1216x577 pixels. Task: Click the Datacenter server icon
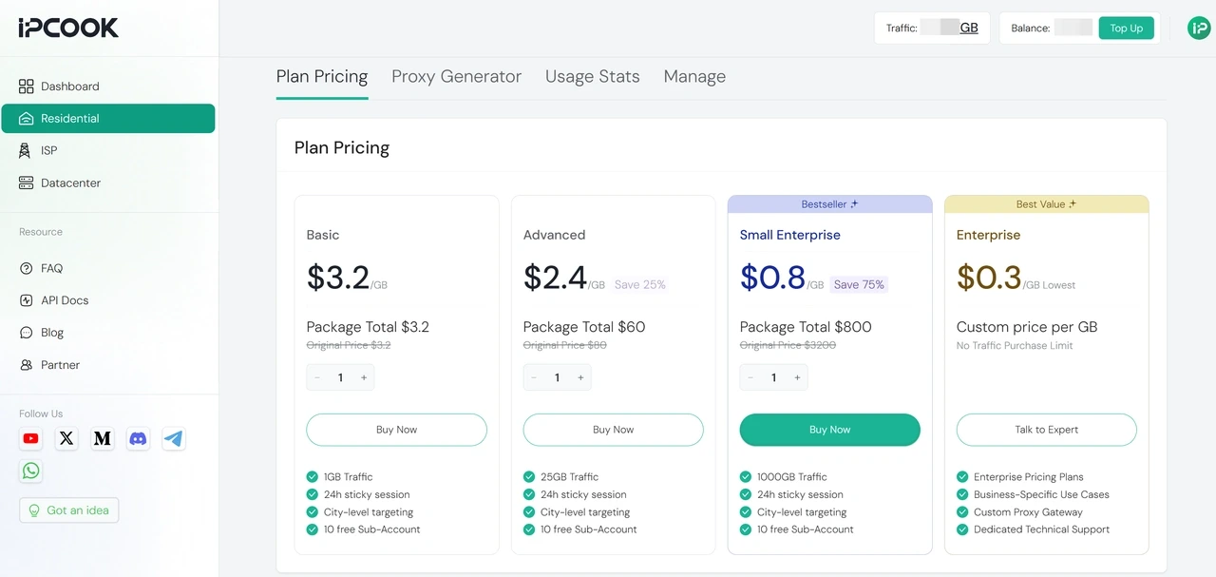pos(27,183)
